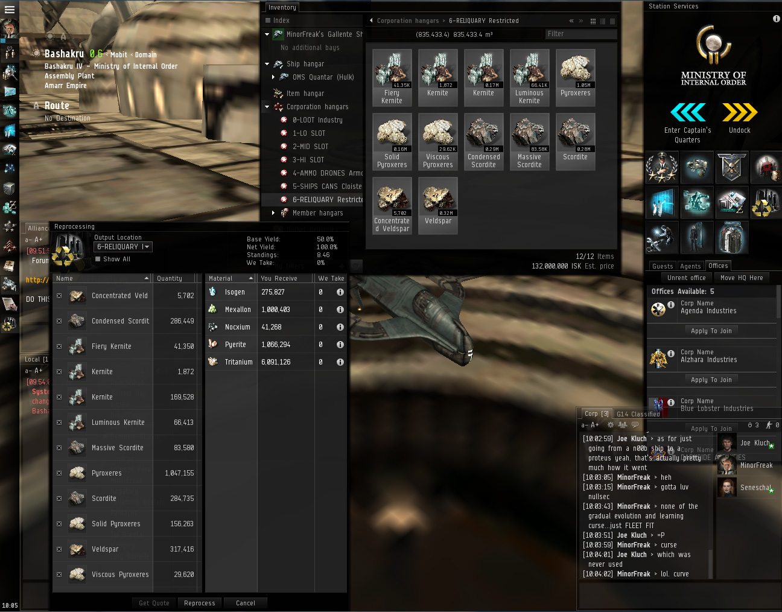Screen dimensions: 782x612
Task: Switch to the Agents tab
Action: pyautogui.click(x=690, y=266)
